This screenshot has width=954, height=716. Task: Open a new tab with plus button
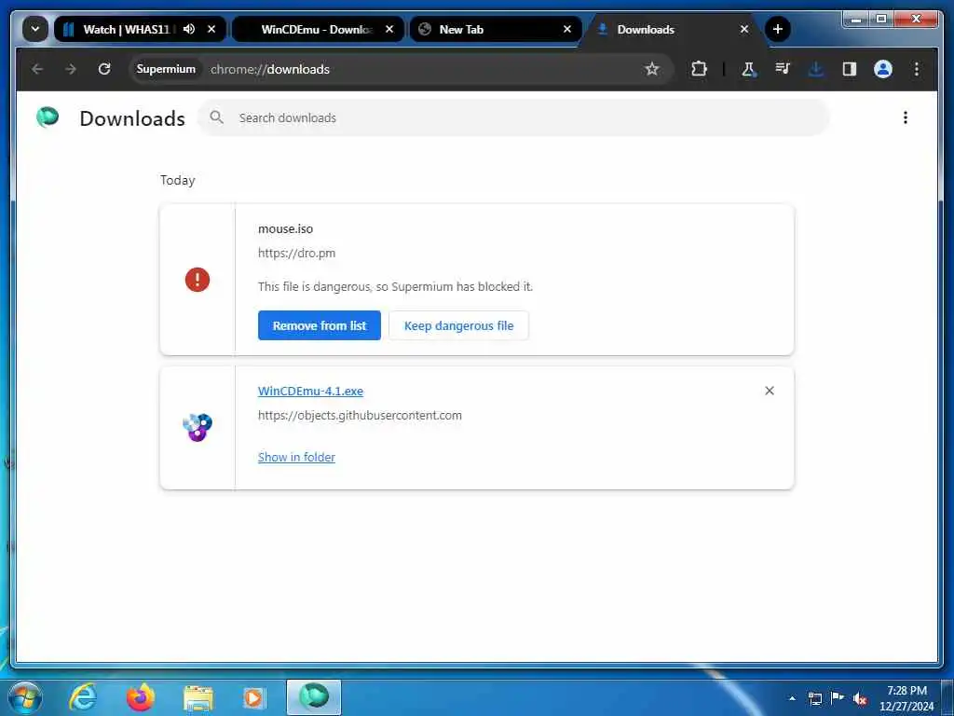[777, 29]
